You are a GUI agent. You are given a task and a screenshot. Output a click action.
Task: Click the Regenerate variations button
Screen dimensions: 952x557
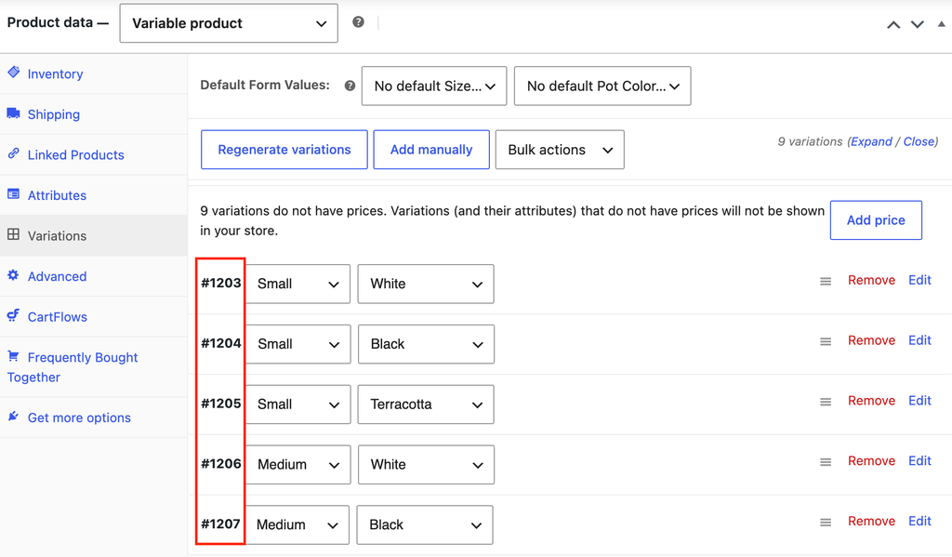284,150
